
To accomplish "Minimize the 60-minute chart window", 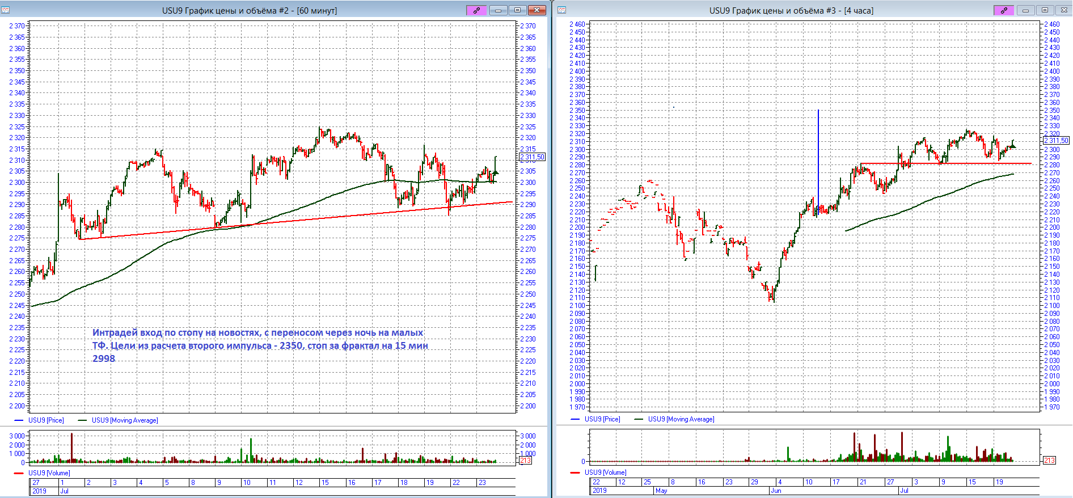I will tap(498, 10).
